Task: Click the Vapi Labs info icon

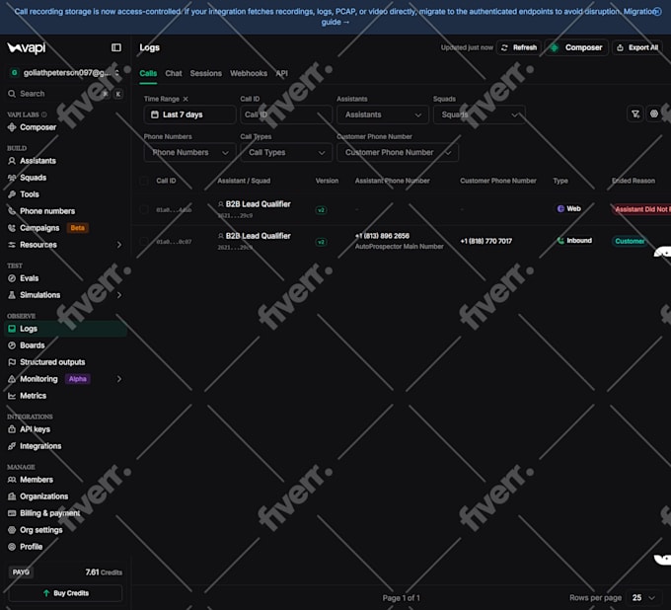Action: tap(44, 114)
